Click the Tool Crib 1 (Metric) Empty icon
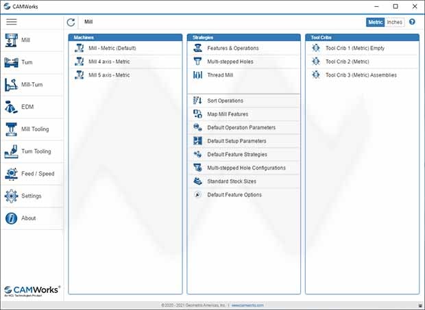The height and width of the screenshot is (310, 425). [316, 48]
